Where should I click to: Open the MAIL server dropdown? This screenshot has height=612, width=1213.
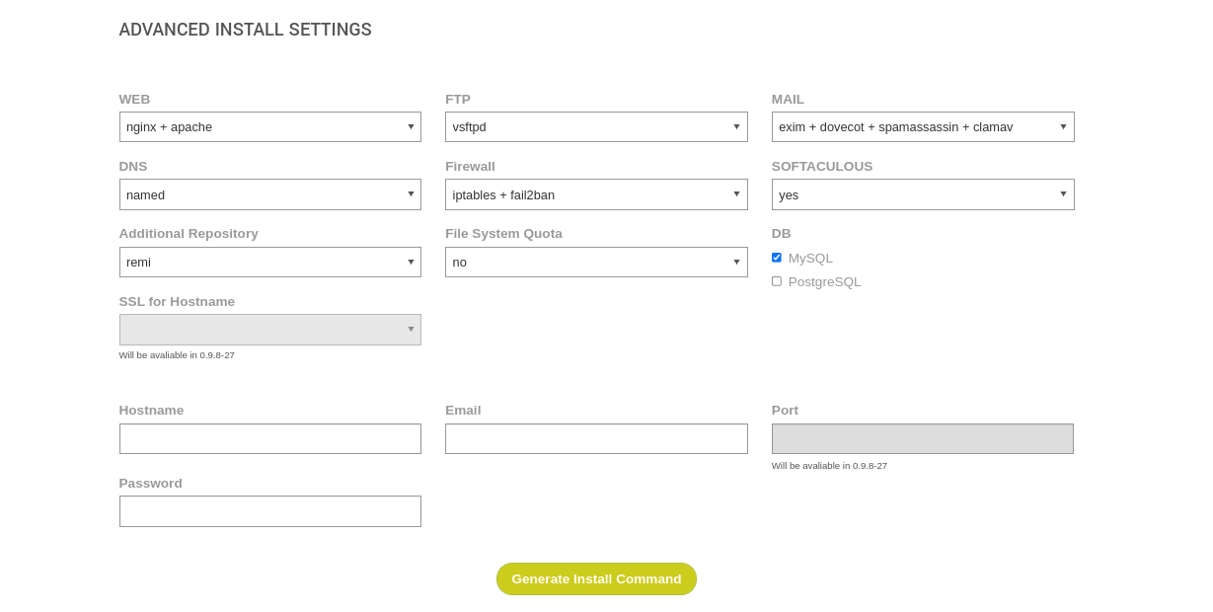pos(923,126)
